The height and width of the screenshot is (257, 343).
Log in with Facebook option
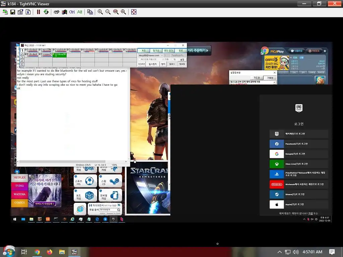(x=298, y=144)
